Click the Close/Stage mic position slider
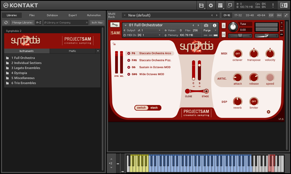The height and width of the screenshot is (174, 291). (197, 91)
